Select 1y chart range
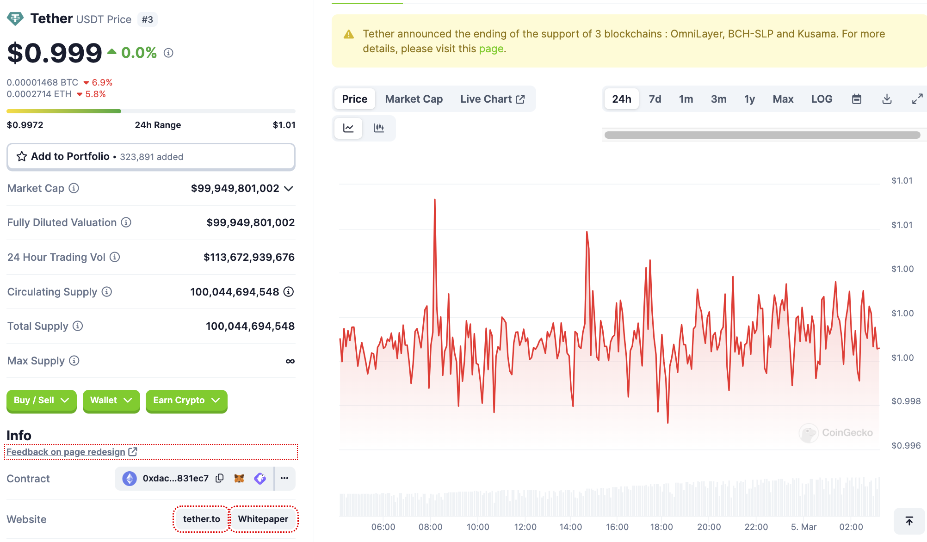 tap(749, 99)
